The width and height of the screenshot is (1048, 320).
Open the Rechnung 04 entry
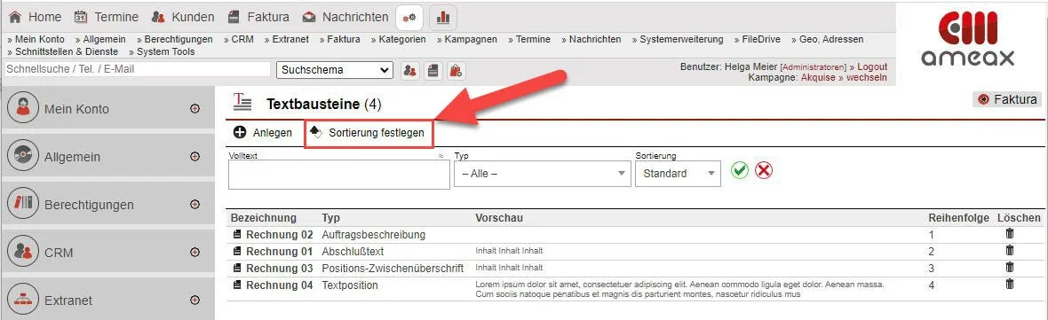click(x=280, y=285)
